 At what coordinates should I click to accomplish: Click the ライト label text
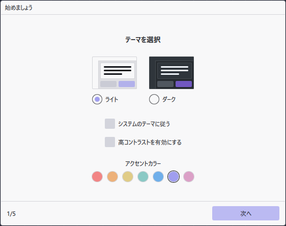(x=111, y=99)
